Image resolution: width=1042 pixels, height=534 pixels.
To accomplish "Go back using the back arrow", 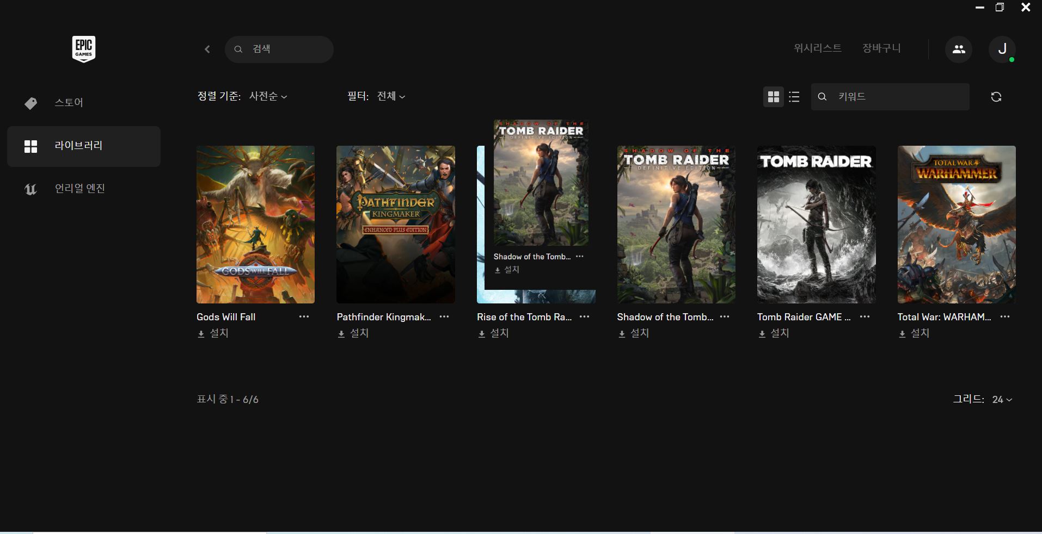I will 207,49.
